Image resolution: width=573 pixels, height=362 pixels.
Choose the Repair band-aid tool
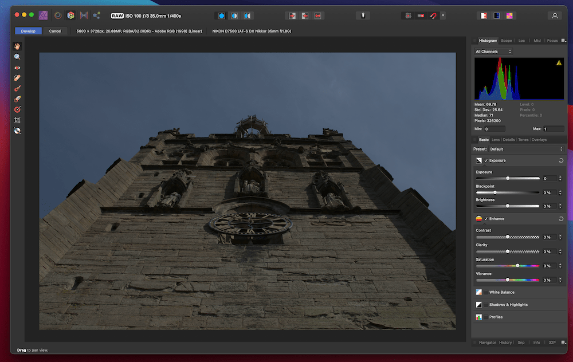coord(17,77)
